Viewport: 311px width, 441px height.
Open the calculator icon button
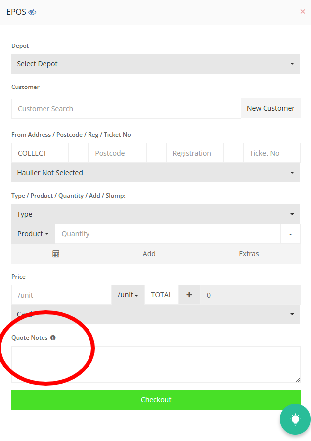coord(56,254)
